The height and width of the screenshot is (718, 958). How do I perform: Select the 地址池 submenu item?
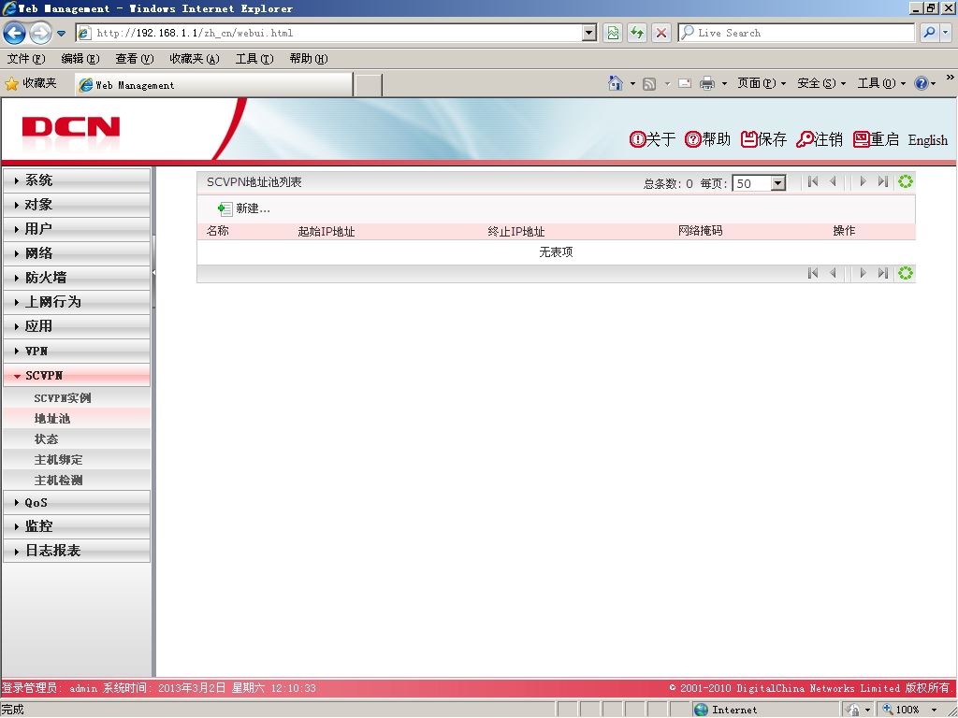coord(77,418)
